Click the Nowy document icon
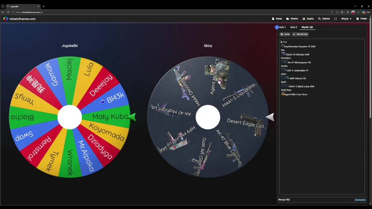This screenshot has width=372, height=209. [x=273, y=19]
